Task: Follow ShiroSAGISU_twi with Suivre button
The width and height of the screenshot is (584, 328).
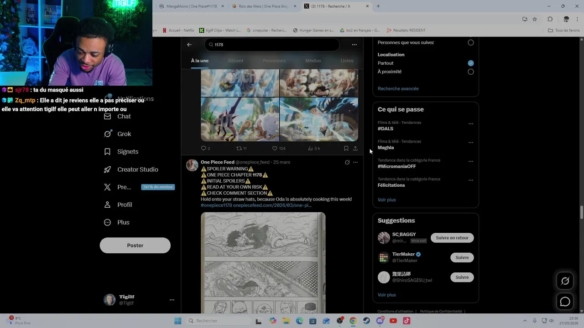Action: (x=462, y=277)
